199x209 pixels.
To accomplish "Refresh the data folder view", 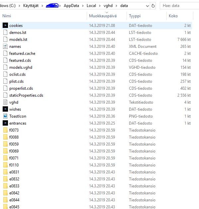I will 153,6.
